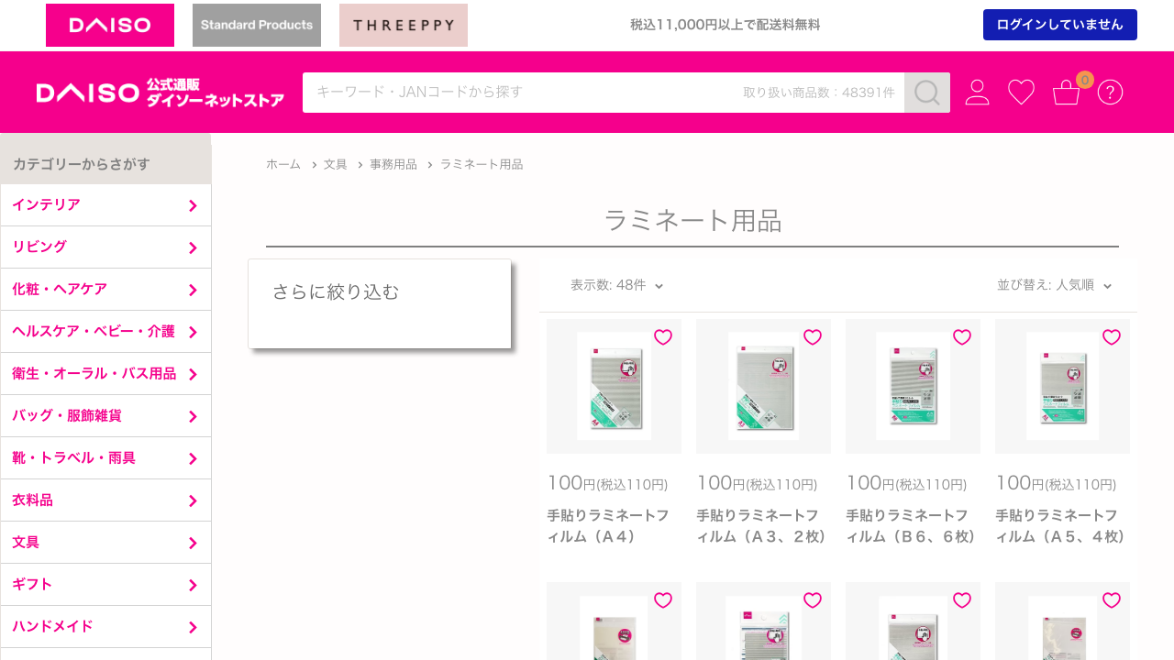Open 衣料品 category
The height and width of the screenshot is (660, 1174).
pos(105,500)
